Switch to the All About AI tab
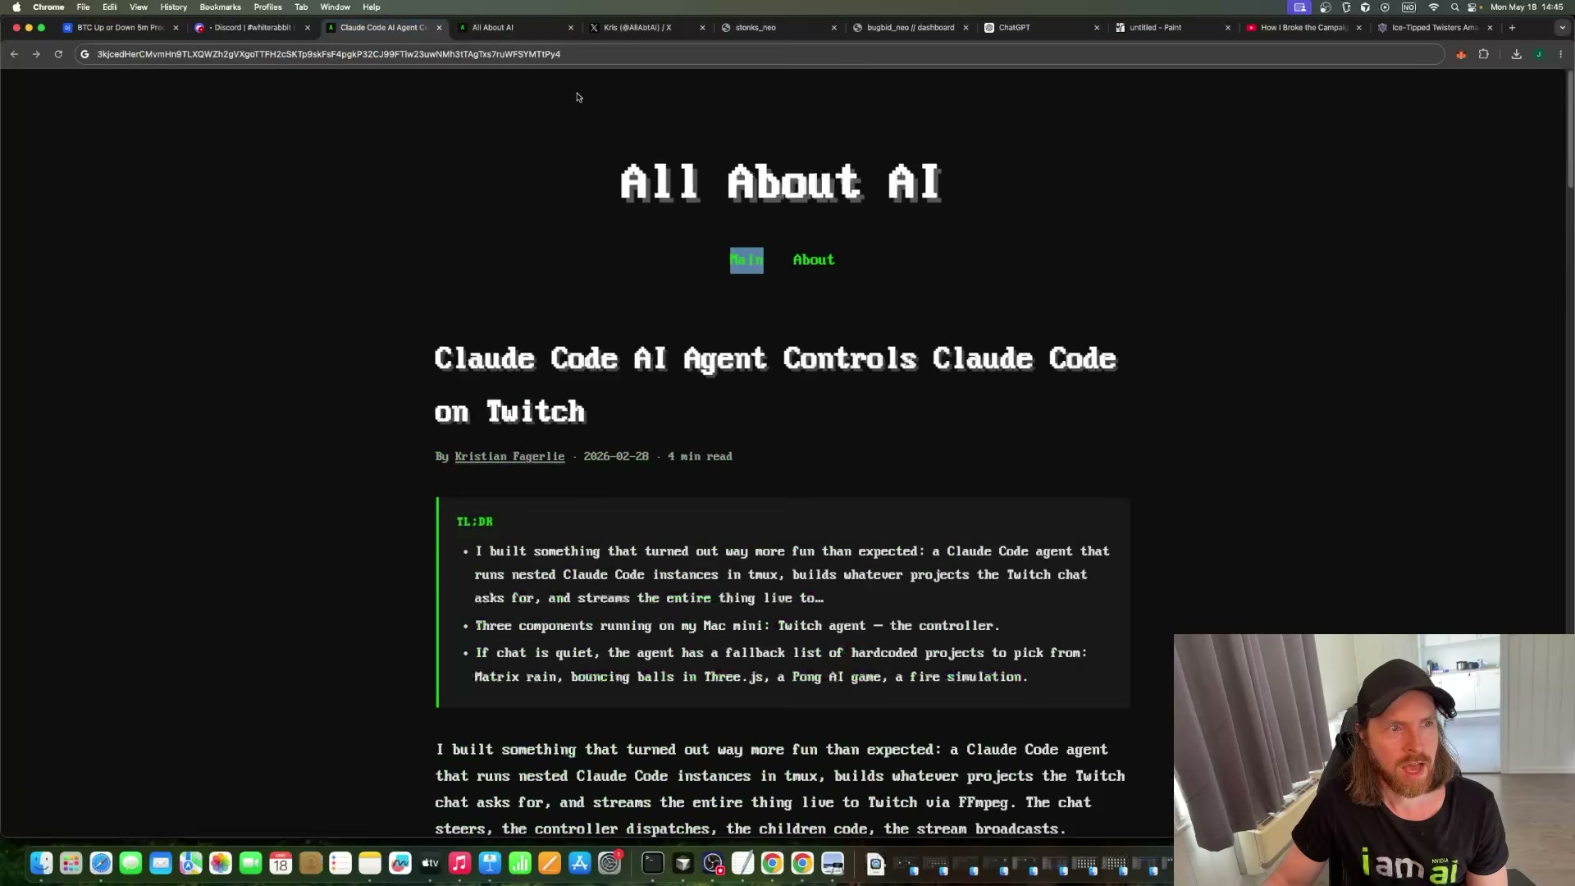 click(517, 27)
